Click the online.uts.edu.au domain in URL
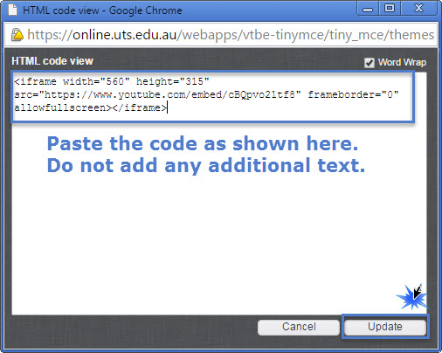The height and width of the screenshot is (353, 442). [x=125, y=35]
